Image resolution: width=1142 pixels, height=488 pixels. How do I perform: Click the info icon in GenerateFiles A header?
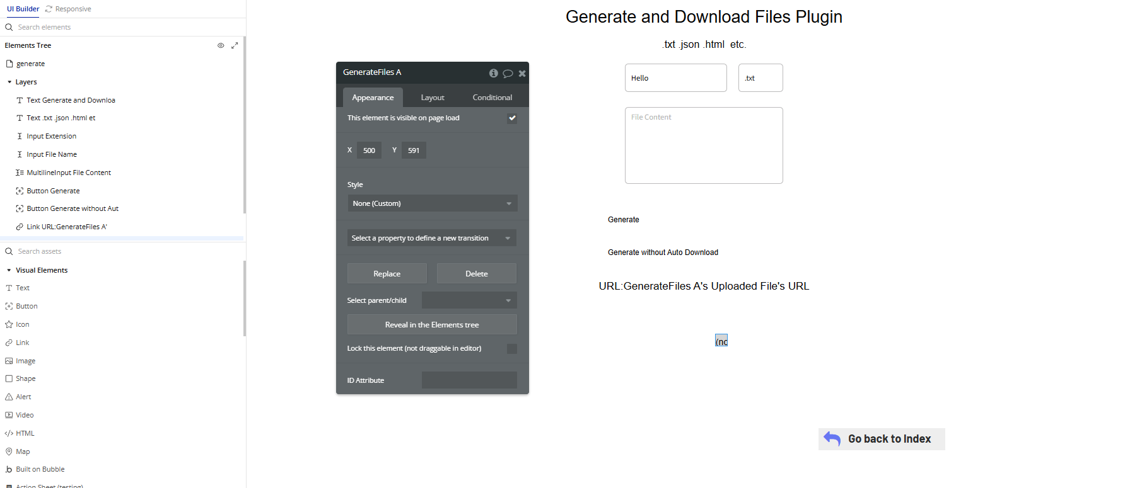coord(493,73)
